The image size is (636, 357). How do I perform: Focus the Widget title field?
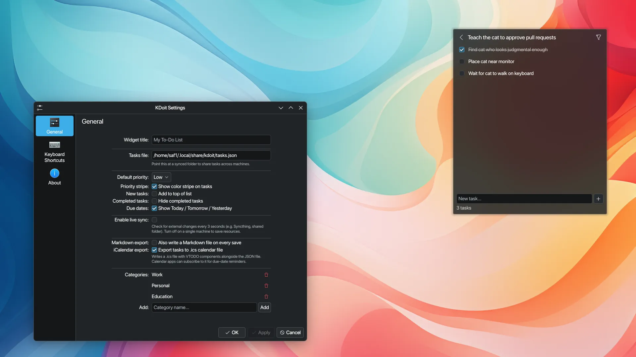click(x=211, y=140)
